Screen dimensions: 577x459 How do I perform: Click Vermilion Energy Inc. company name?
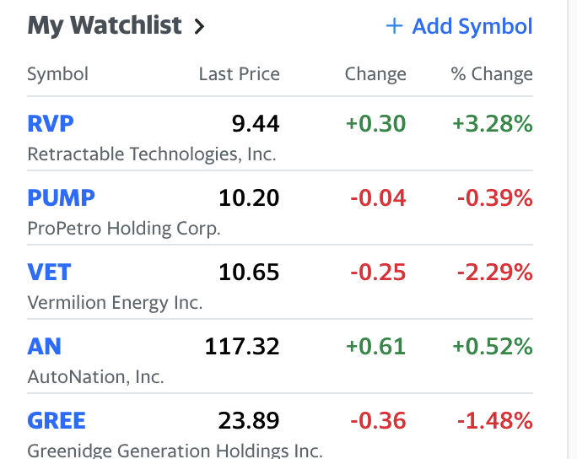(115, 303)
